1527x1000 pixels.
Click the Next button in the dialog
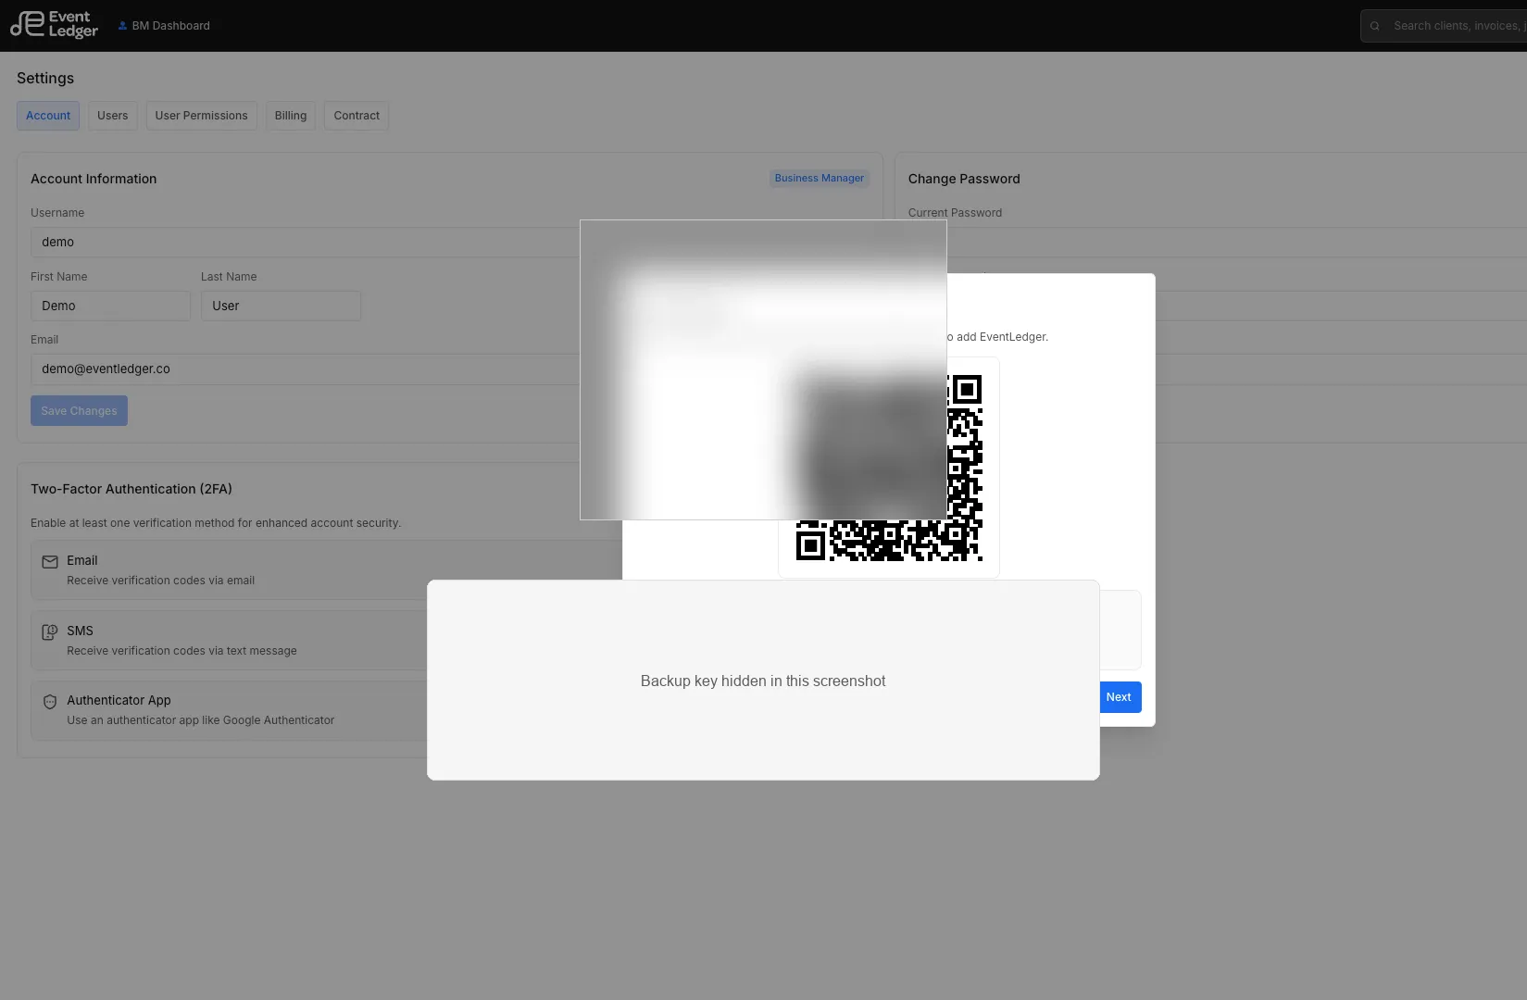pyautogui.click(x=1119, y=697)
